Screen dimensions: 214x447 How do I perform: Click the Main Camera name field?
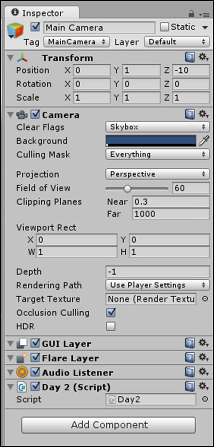[x=99, y=28]
